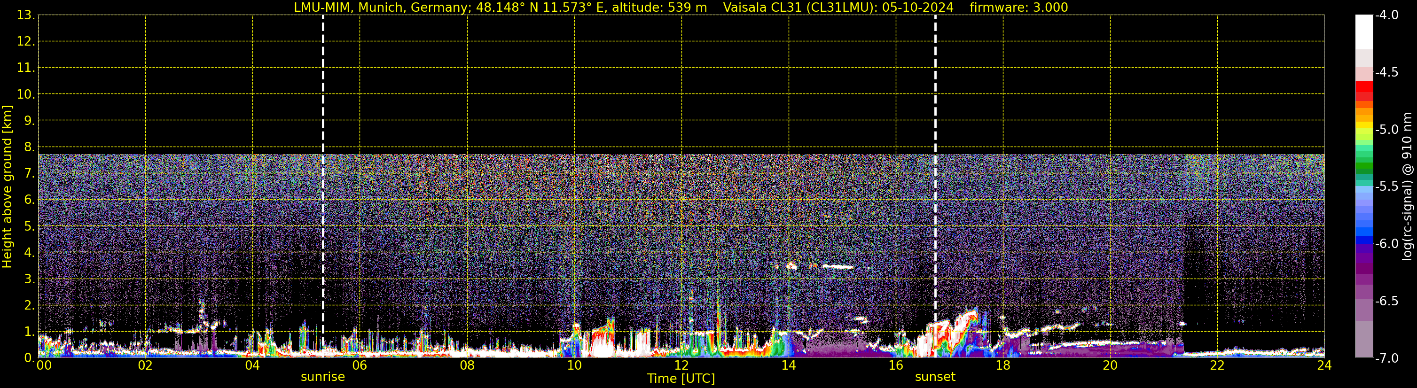Click the 'Vaisala CL31 (CL31LMU): 05-10-2024' title text

[838, 8]
